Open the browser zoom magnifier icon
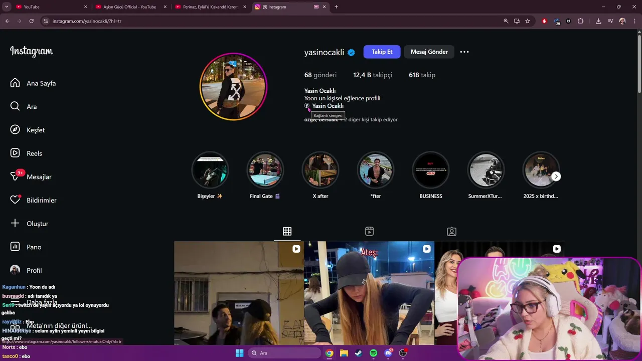This screenshot has height=361, width=642. tap(506, 21)
